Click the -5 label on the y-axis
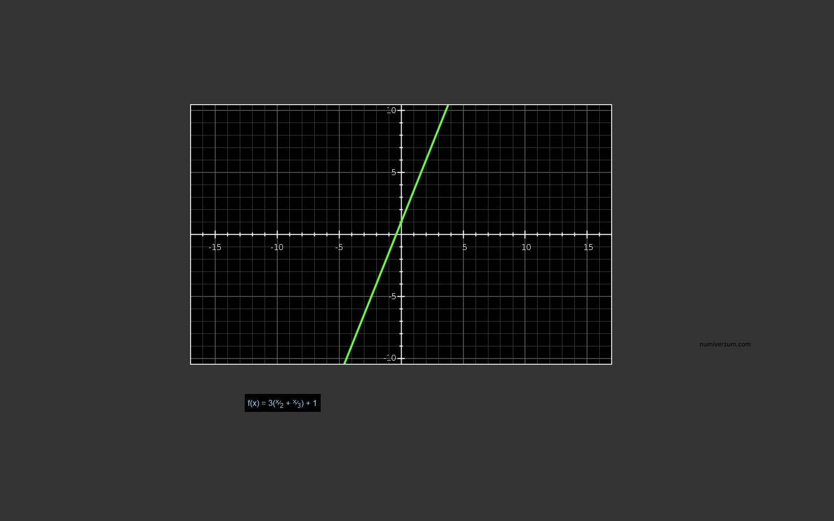Viewport: 834px width, 521px height. tap(393, 296)
